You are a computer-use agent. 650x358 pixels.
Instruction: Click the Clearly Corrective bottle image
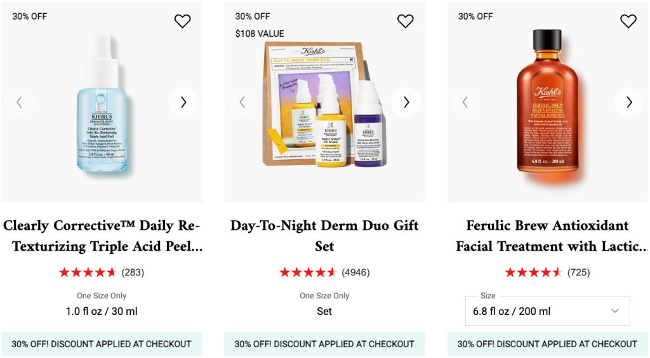pyautogui.click(x=102, y=105)
